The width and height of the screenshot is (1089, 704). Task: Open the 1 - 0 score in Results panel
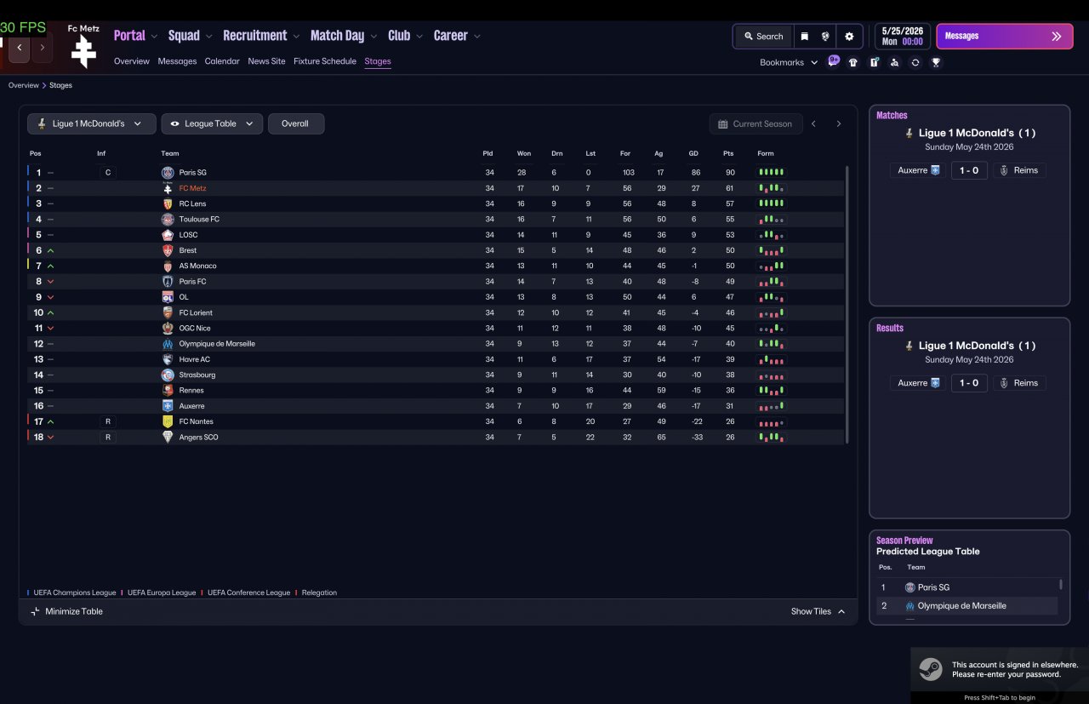(x=969, y=383)
